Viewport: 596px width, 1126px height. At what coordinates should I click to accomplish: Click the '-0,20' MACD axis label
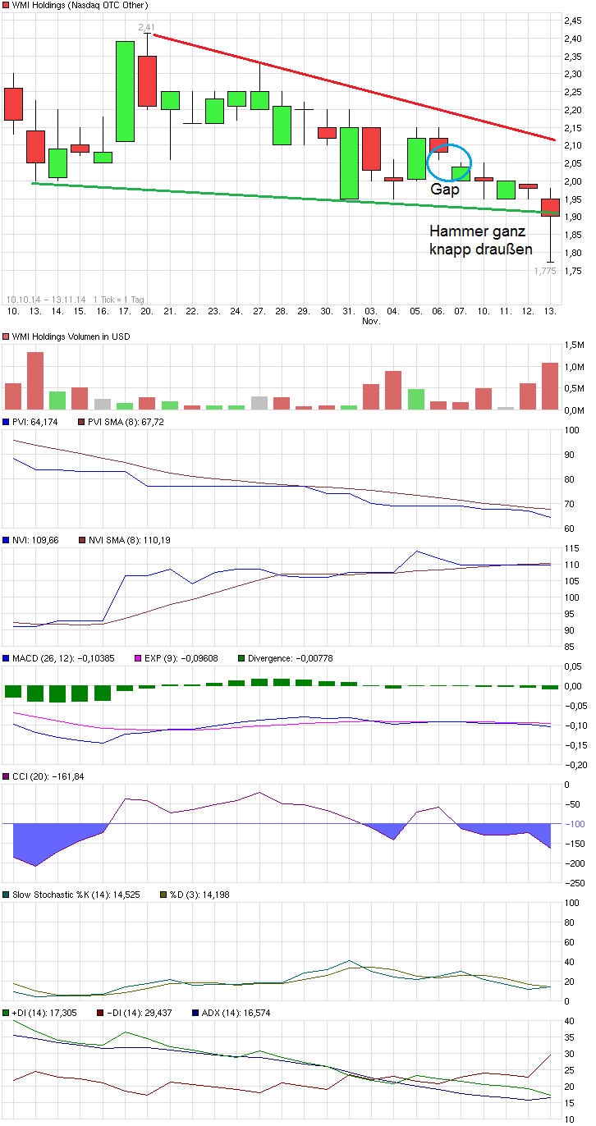(x=574, y=765)
